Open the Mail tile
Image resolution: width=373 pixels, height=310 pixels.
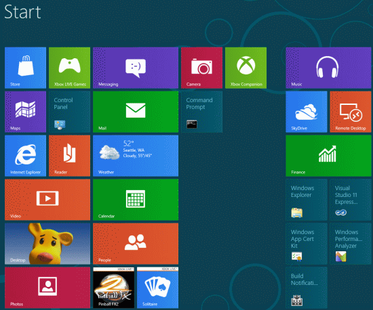(136, 112)
